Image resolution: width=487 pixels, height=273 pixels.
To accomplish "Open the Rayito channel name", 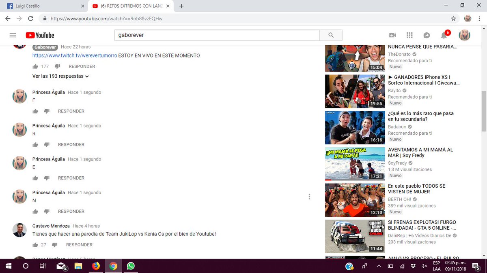I will point(394,91).
